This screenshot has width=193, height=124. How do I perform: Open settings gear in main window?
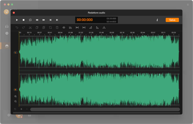click(9, 115)
